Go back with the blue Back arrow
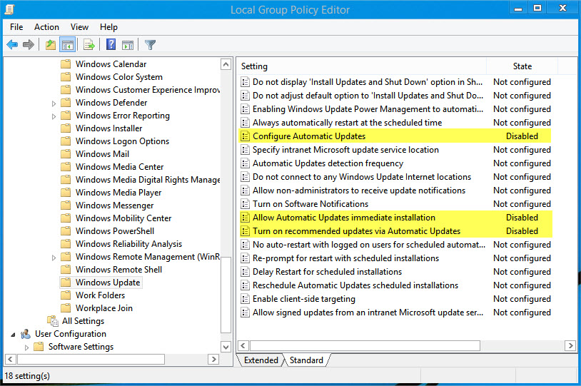Image resolution: width=581 pixels, height=386 pixels. point(12,45)
